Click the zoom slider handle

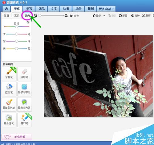[40, 15]
